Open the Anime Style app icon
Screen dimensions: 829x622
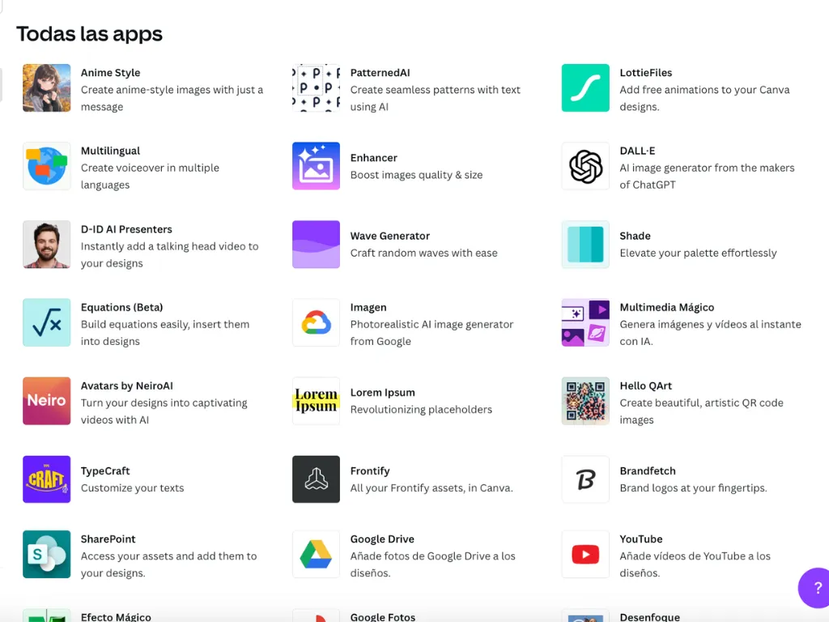[46, 87]
